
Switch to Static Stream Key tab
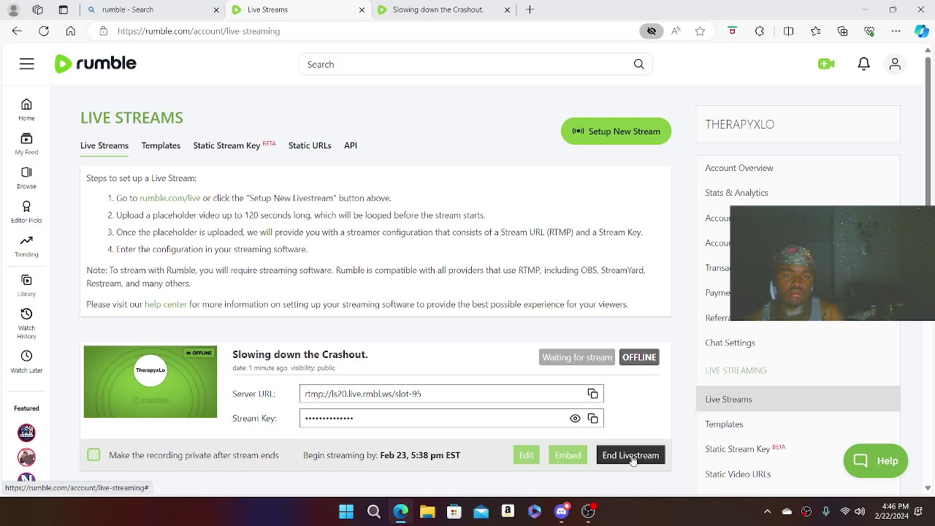[x=234, y=145]
